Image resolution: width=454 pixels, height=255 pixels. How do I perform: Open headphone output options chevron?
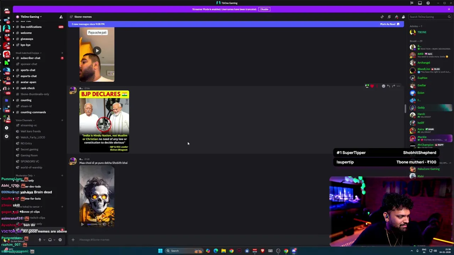click(x=54, y=240)
